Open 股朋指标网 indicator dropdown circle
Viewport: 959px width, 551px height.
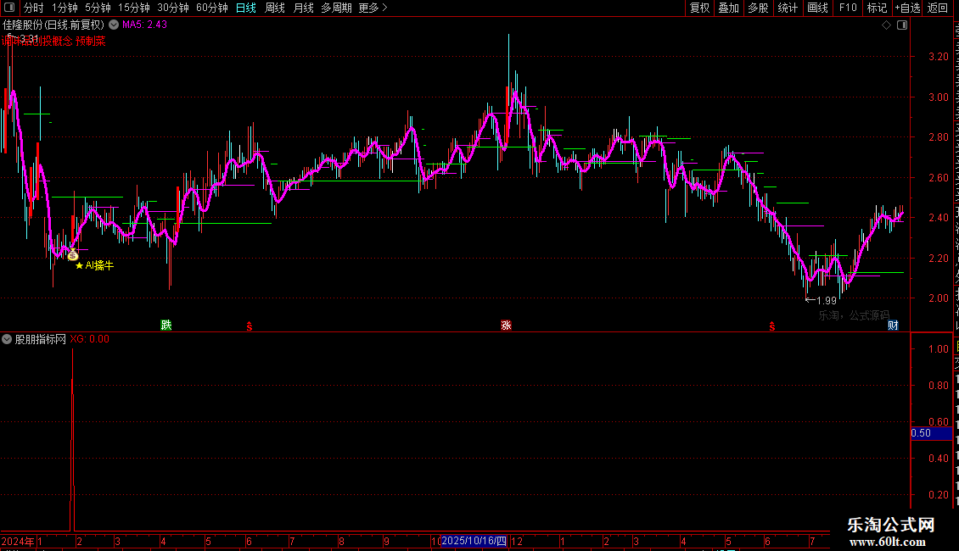[7, 339]
